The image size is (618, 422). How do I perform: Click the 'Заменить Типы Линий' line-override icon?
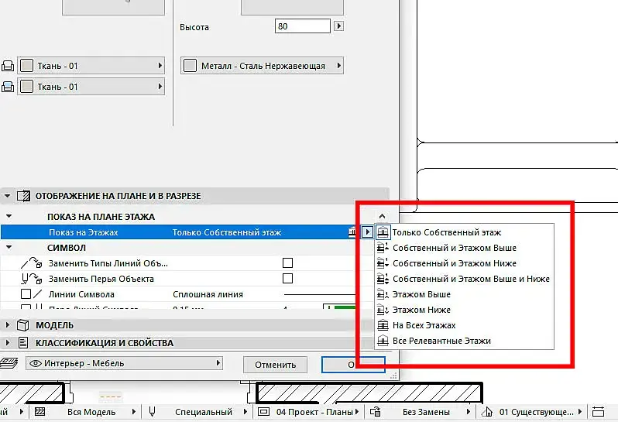pos(32,262)
